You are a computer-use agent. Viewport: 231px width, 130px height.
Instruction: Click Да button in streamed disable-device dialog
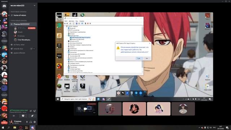coord(139,58)
